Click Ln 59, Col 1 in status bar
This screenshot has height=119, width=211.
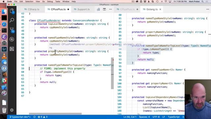[x=130, y=117]
